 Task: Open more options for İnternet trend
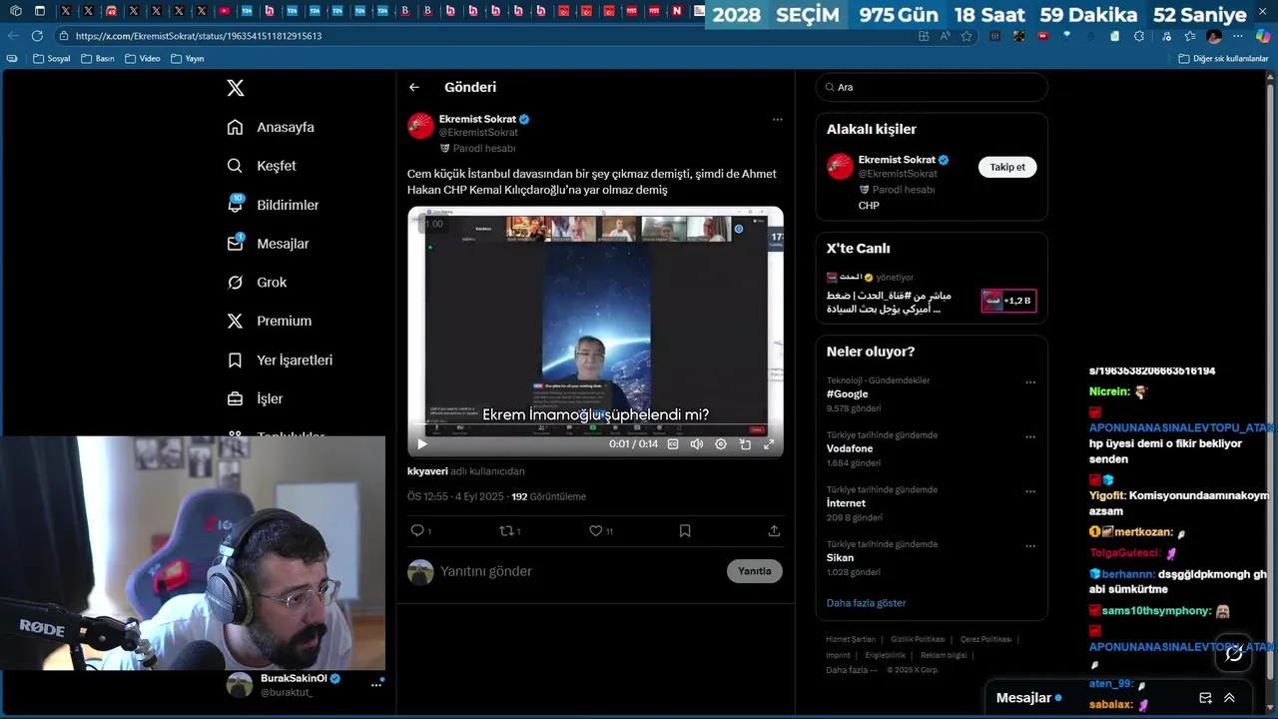point(1030,492)
